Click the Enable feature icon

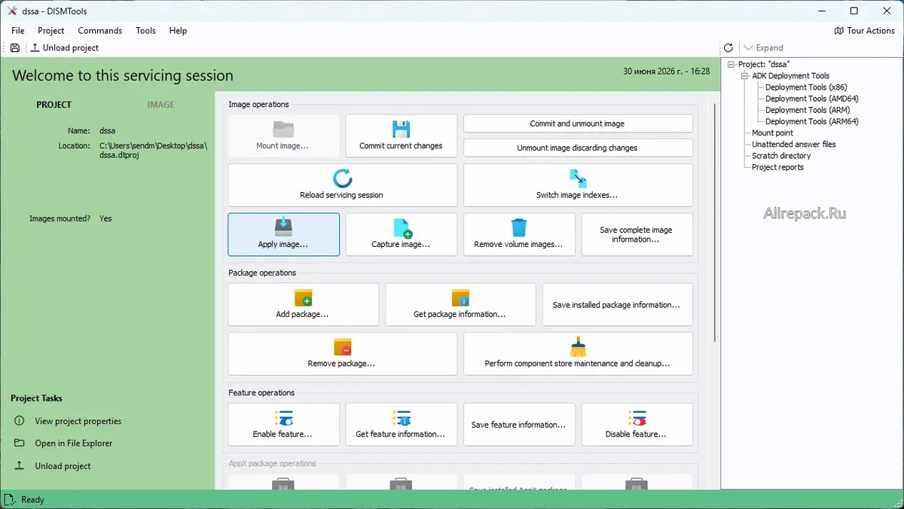(x=283, y=418)
